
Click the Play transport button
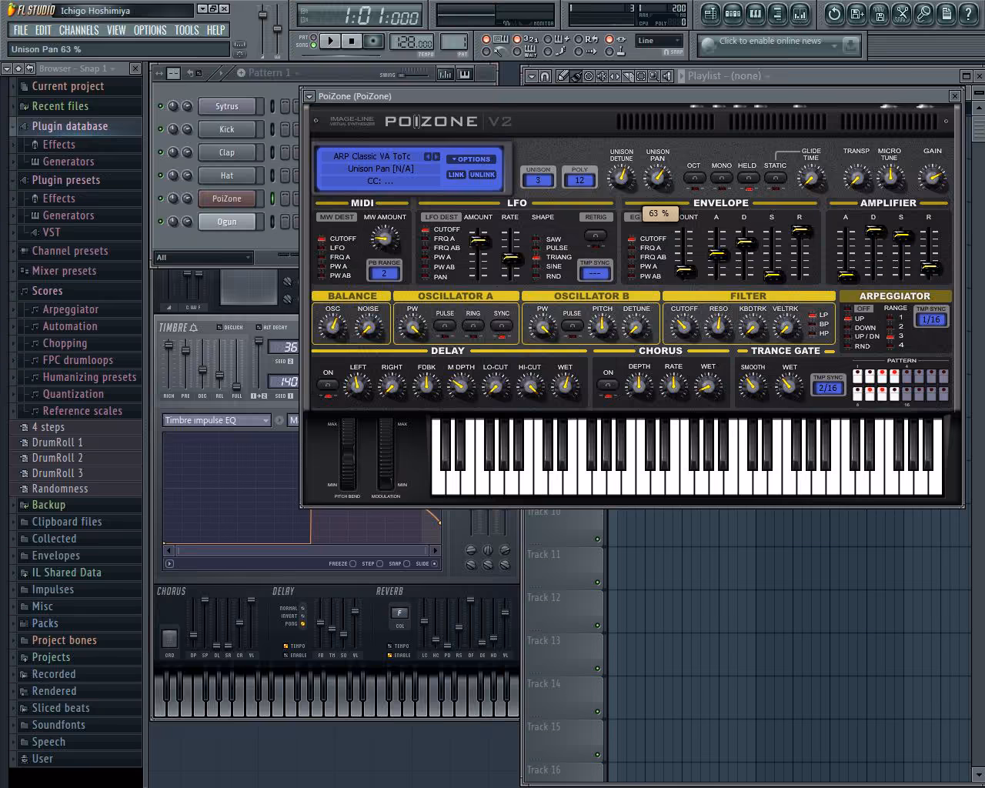pos(330,41)
